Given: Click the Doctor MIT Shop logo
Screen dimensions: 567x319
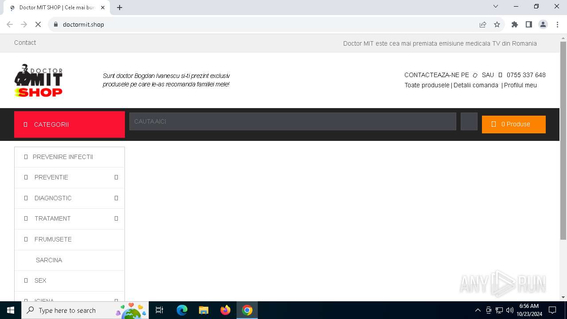Looking at the screenshot, I should pos(39,80).
